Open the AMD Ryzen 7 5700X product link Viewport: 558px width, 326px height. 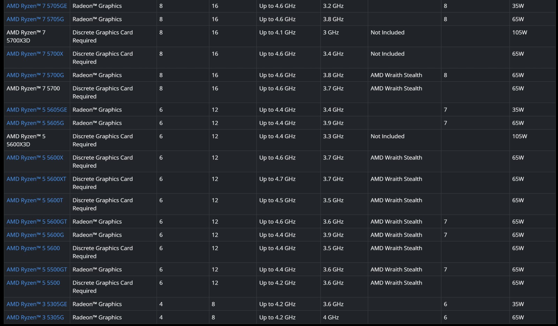[35, 54]
